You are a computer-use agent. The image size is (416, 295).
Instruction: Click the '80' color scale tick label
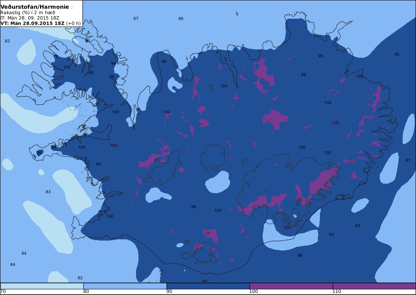(x=86, y=292)
